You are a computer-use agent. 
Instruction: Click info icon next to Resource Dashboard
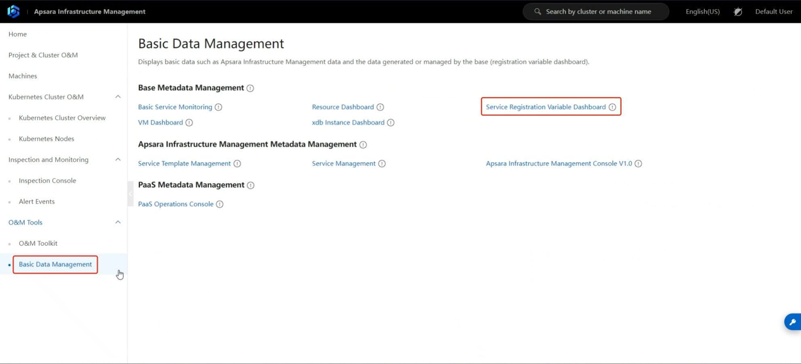[x=380, y=107]
